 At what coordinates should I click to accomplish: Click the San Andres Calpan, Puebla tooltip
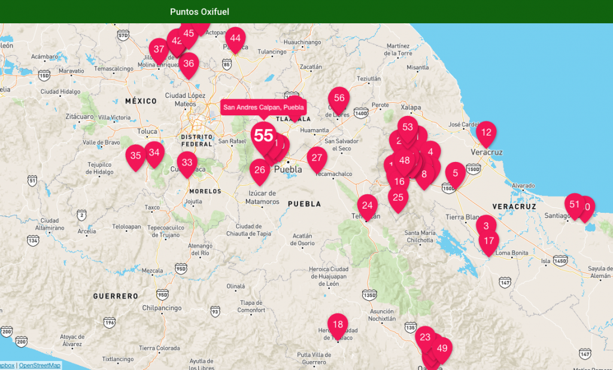point(263,108)
